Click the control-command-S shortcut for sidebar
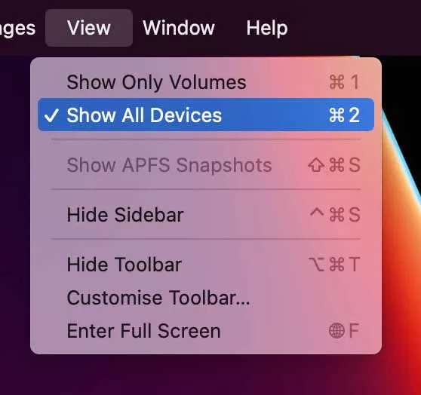 pos(335,214)
